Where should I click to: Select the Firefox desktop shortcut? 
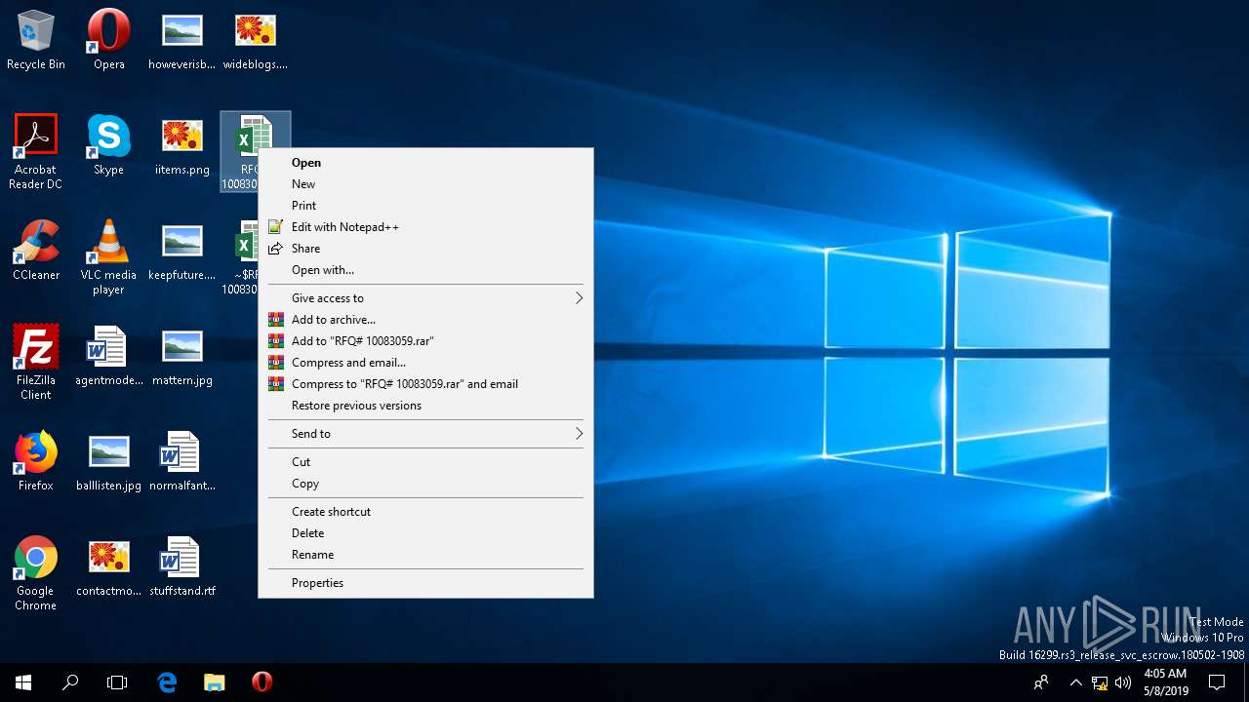point(36,461)
